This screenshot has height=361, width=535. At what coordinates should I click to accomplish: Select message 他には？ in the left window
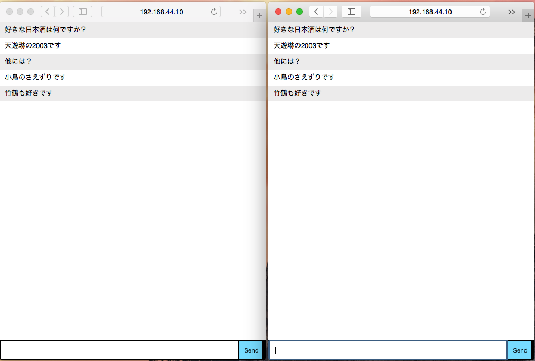point(133,61)
